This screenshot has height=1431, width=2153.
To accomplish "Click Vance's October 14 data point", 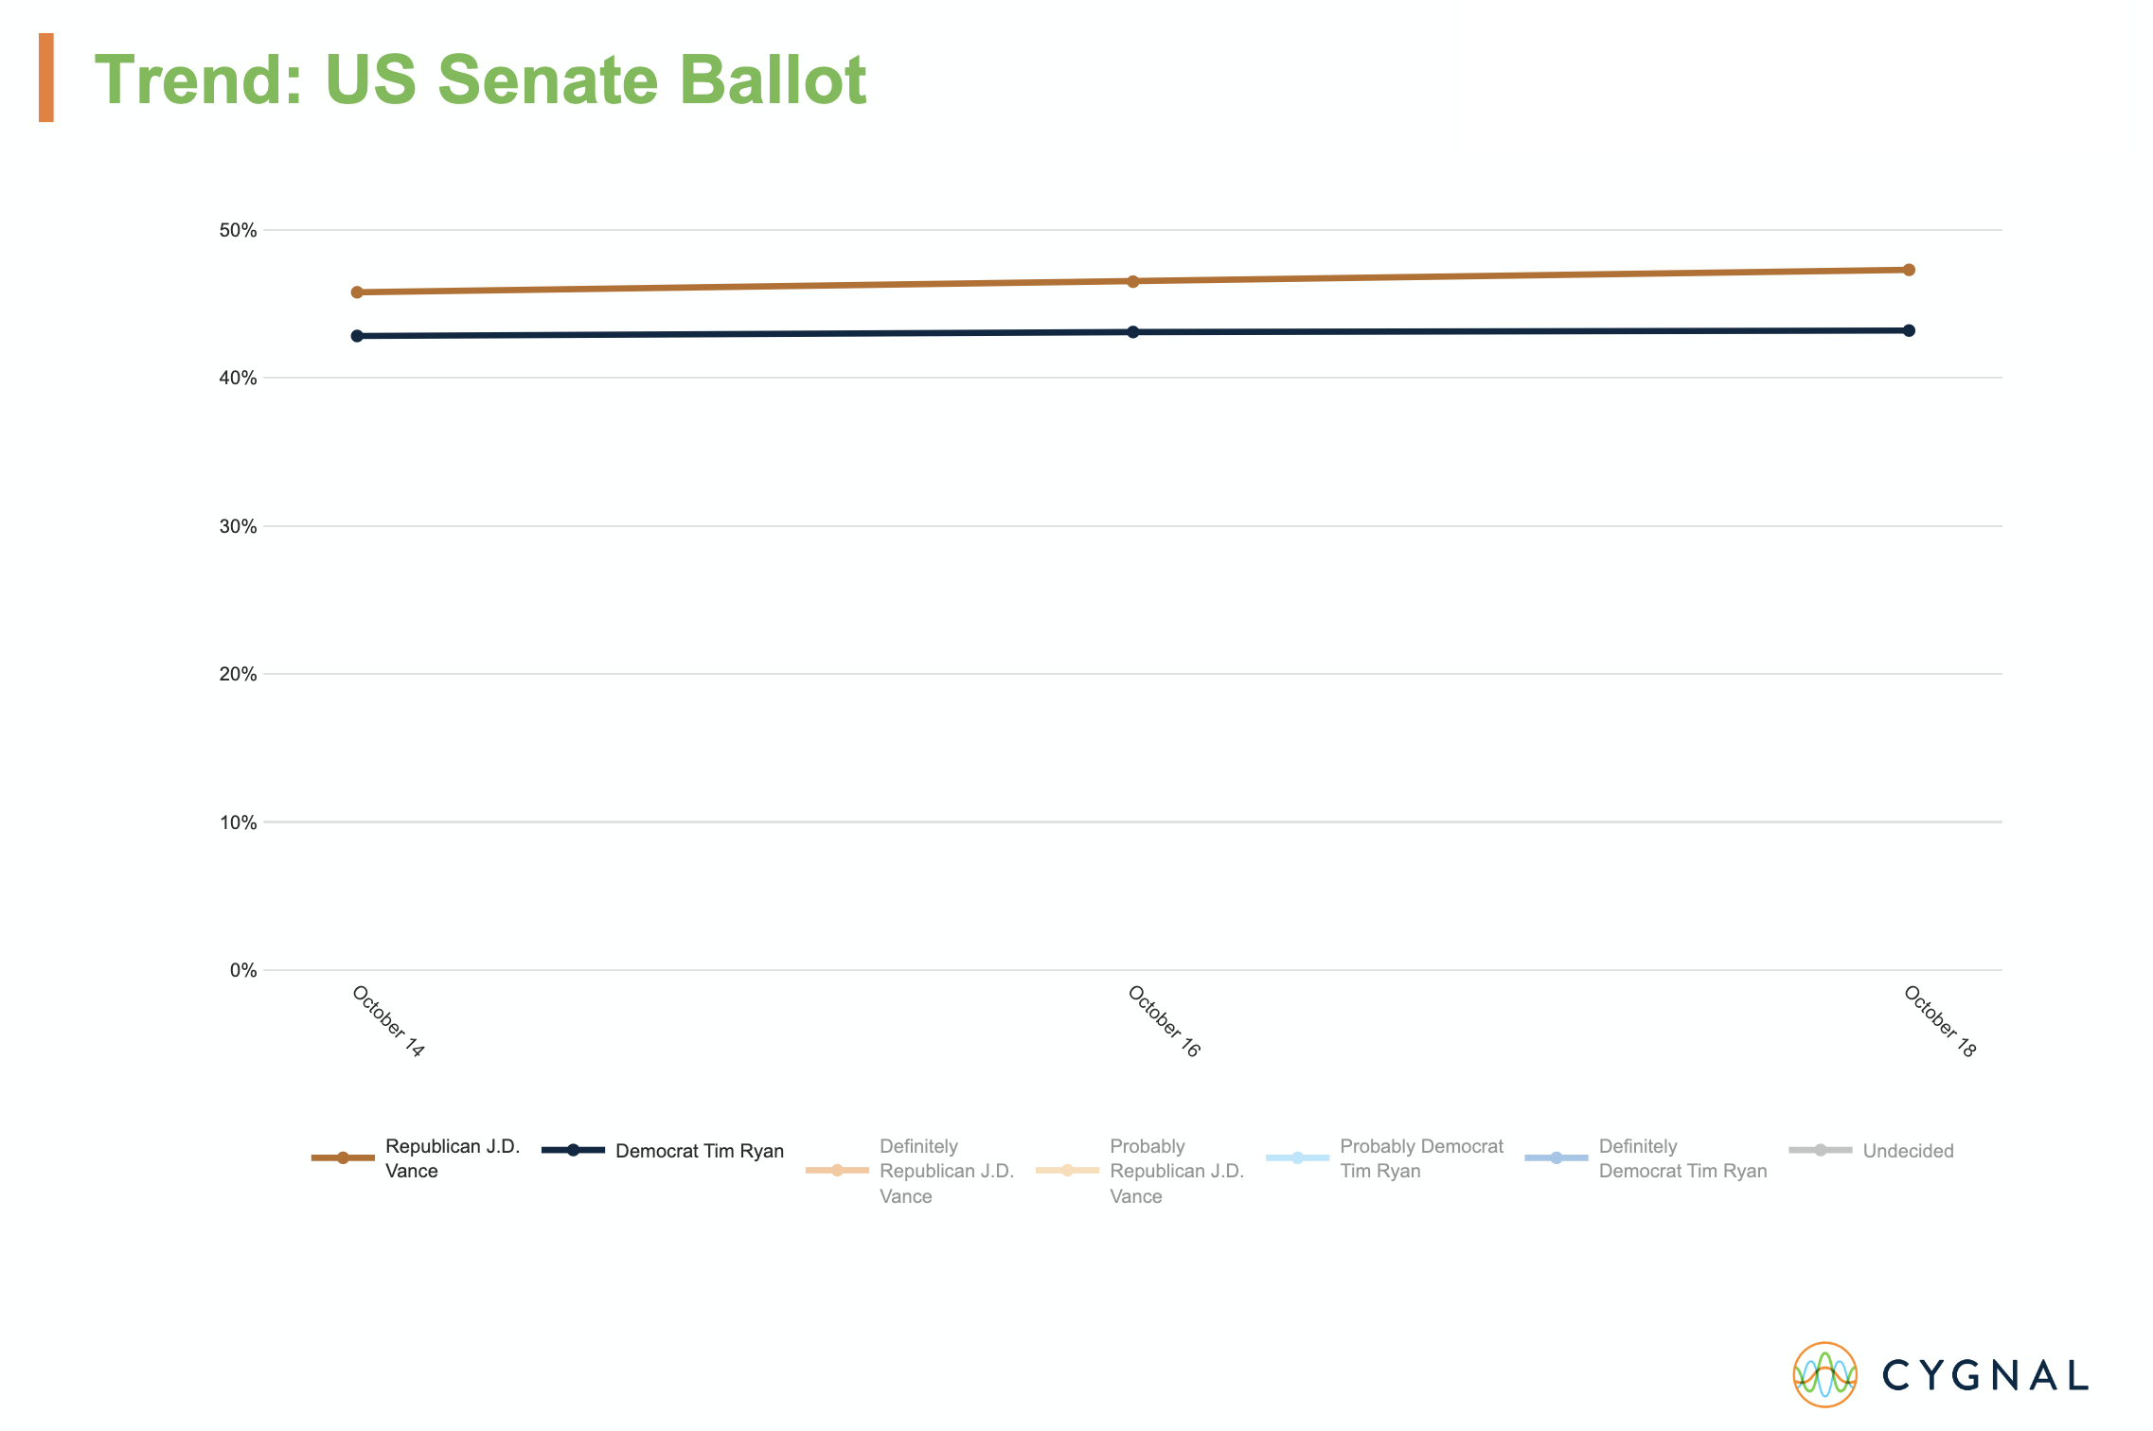I will point(357,292).
